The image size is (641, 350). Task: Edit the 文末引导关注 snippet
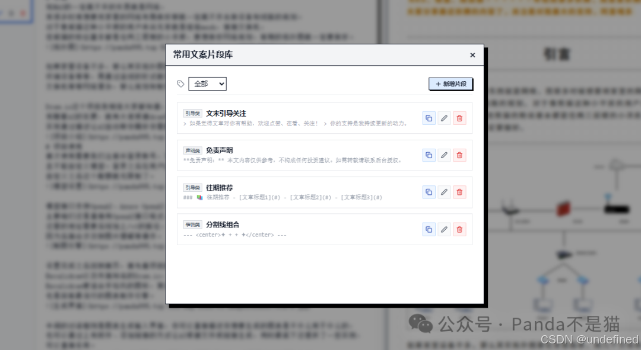(x=444, y=118)
